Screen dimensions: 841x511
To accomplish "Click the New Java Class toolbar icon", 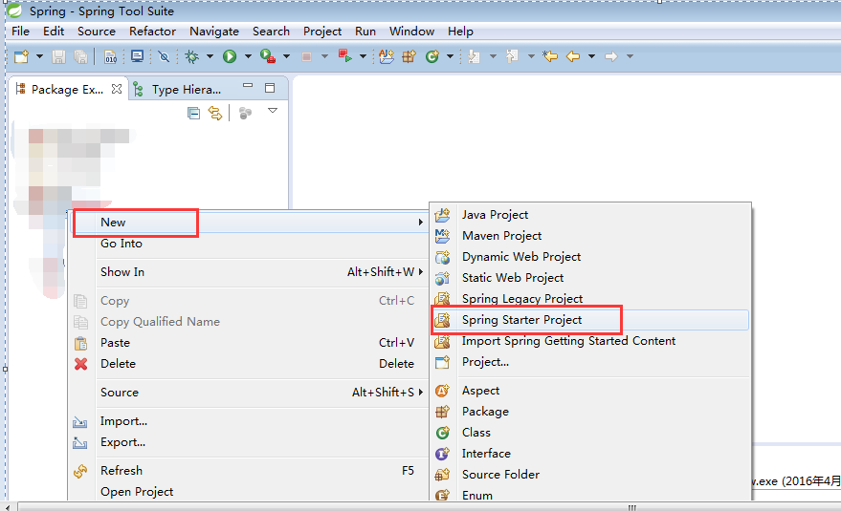I will coord(432,56).
